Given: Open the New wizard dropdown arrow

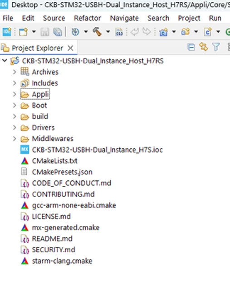Looking at the screenshot, I should click(x=34, y=32).
